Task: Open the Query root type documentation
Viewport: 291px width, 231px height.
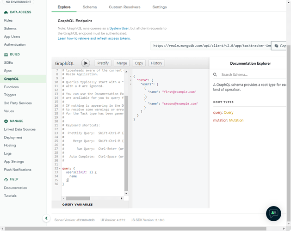Action: tap(229, 113)
